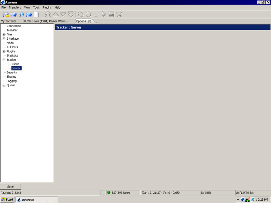
Task: Select Queue in options tree
Action: coord(11,85)
